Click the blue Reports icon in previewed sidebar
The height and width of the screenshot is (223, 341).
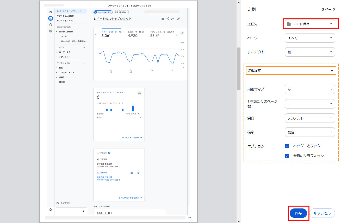pyautogui.click(x=51, y=18)
